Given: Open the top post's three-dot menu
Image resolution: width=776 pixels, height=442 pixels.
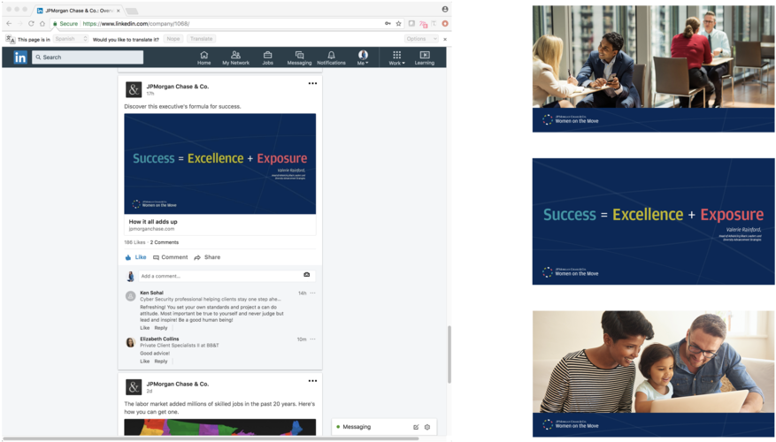Looking at the screenshot, I should [x=312, y=84].
